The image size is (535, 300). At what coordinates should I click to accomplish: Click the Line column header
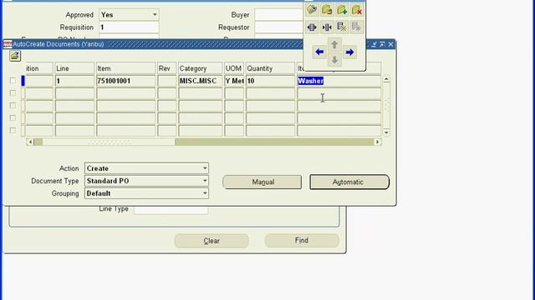[74, 68]
